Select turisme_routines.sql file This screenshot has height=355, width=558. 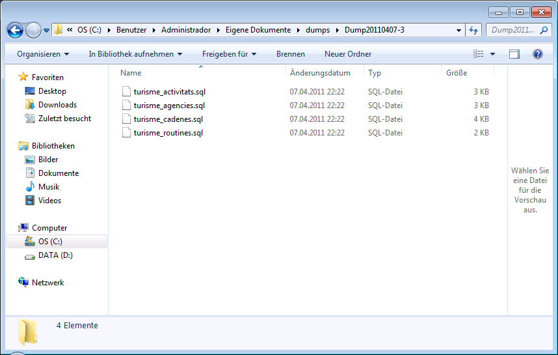168,133
